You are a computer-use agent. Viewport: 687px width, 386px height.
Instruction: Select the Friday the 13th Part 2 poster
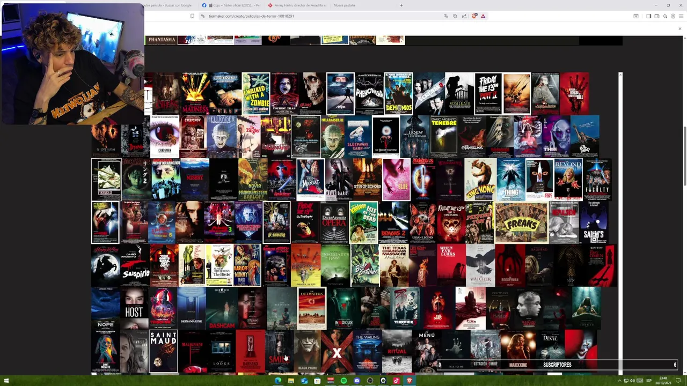click(x=488, y=94)
